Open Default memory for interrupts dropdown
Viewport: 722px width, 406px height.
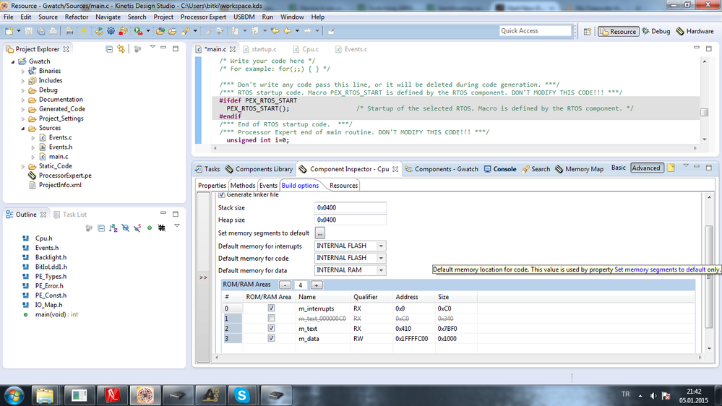coord(381,246)
